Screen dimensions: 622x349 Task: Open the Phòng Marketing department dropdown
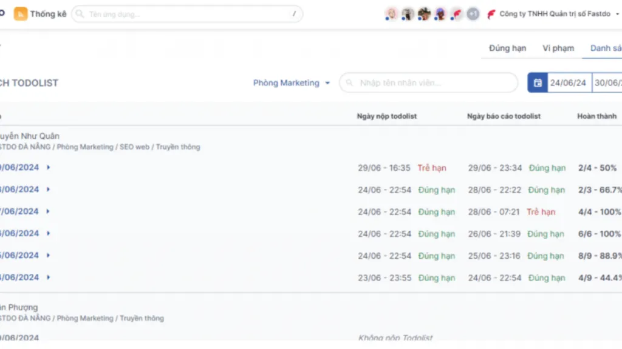coord(292,82)
